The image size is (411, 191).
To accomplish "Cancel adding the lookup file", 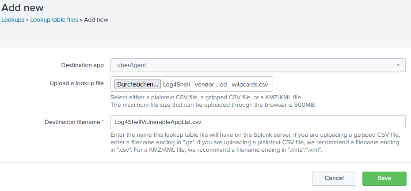I will [x=334, y=179].
